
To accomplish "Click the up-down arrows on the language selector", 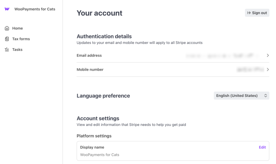I will click(x=265, y=96).
